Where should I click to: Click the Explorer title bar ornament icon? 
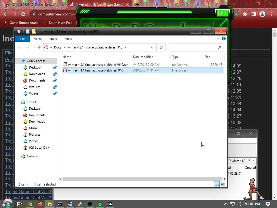tap(19, 31)
